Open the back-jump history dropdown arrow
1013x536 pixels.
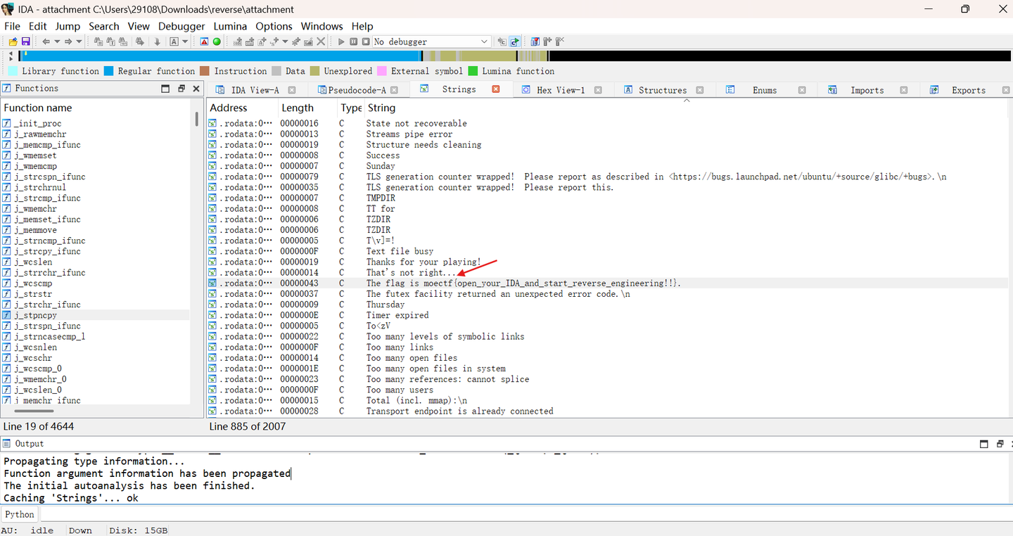(56, 42)
